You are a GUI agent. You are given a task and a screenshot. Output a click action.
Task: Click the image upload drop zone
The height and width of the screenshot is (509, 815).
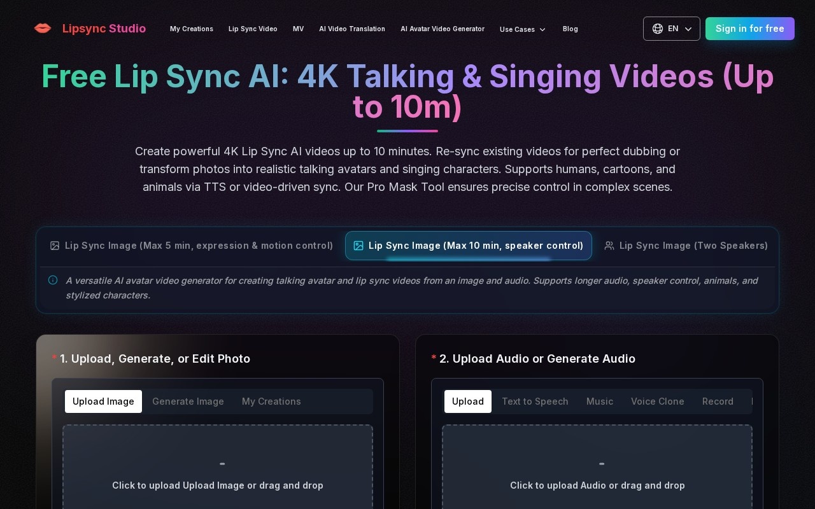click(218, 467)
